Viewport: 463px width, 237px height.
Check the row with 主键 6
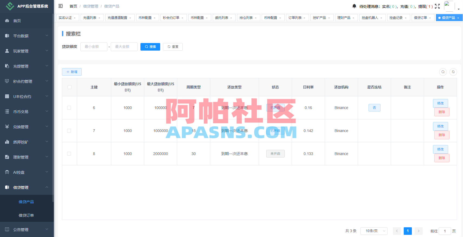coord(69,108)
